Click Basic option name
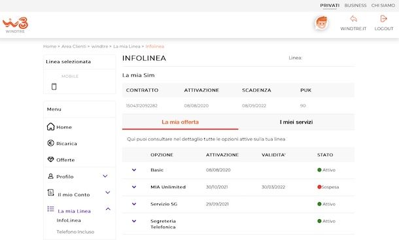Viewport: 399px width, 240px height. pyautogui.click(x=157, y=170)
